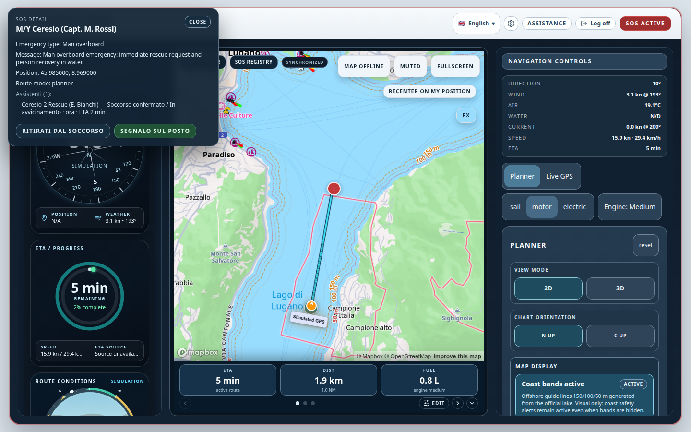Open the English language dropdown

pos(477,24)
